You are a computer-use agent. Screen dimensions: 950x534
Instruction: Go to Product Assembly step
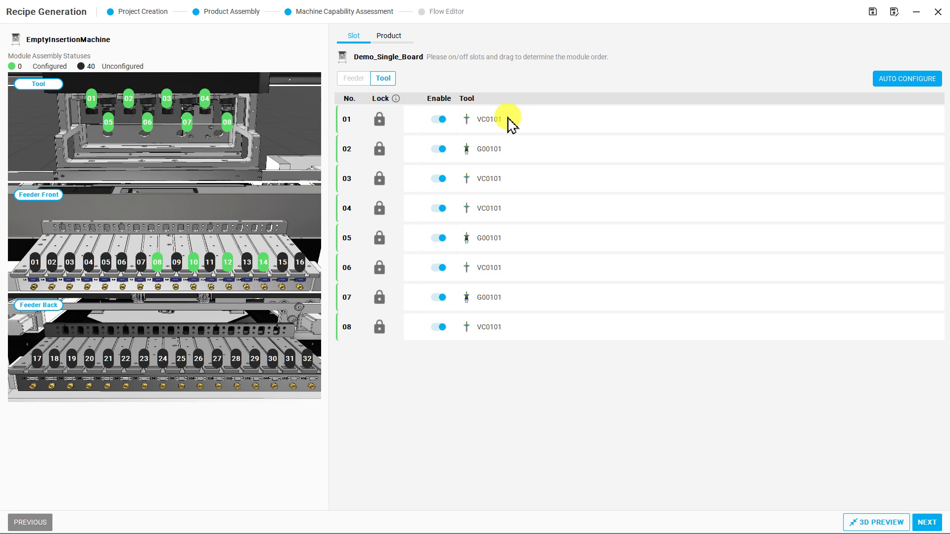point(226,11)
